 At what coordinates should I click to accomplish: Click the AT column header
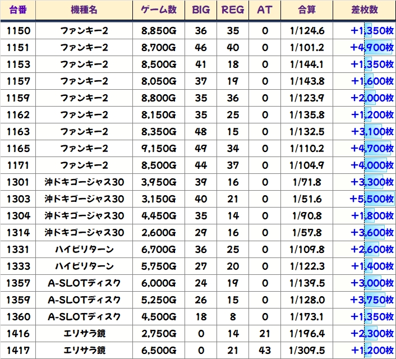[265, 10]
